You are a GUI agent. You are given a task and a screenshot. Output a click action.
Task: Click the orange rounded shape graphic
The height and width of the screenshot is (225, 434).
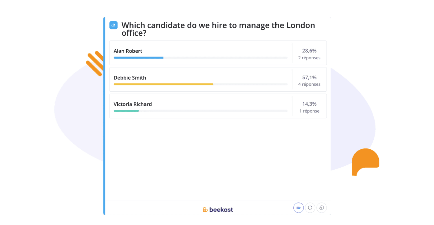[366, 162]
